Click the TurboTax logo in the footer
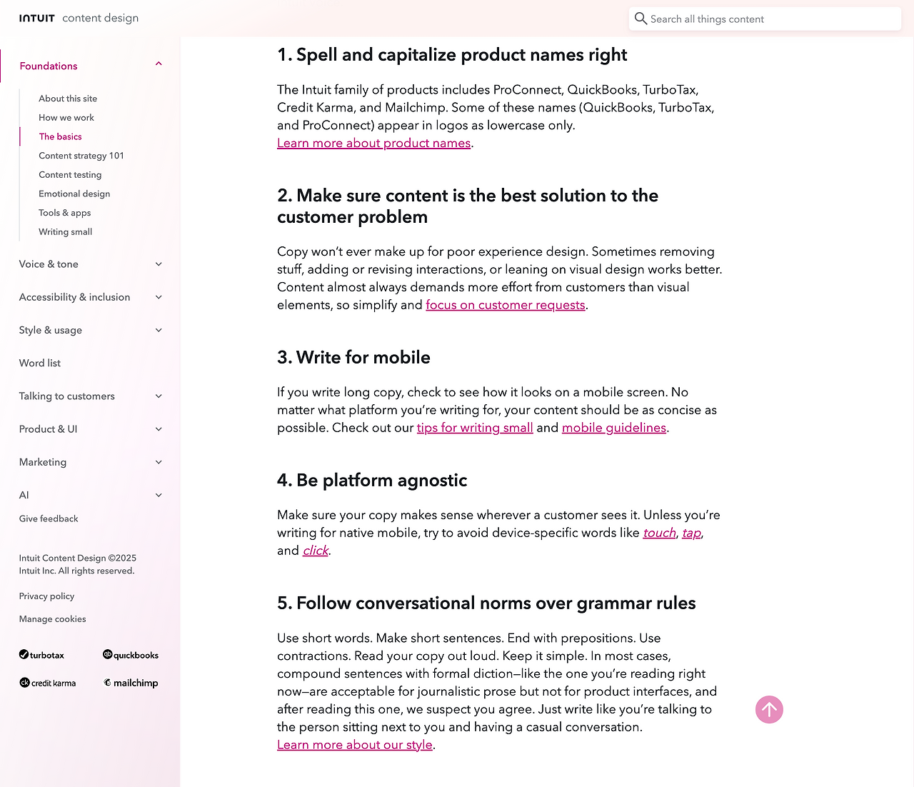The image size is (914, 787). click(x=41, y=655)
